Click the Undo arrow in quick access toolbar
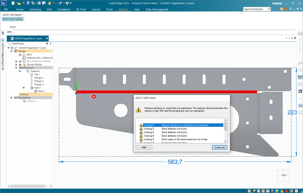The width and height of the screenshot is (303, 193). [54, 3]
